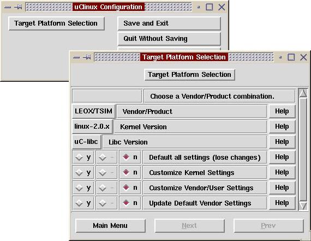Click the greyed-out Next button
This screenshot has width=311, height=241.
click(189, 226)
